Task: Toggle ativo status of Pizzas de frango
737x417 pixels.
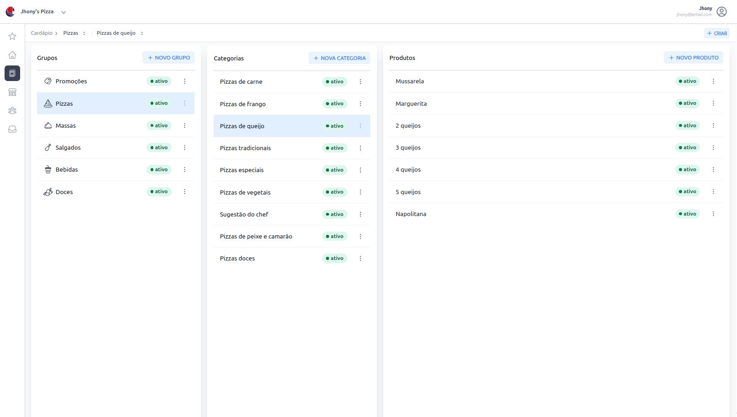Action: coord(335,104)
